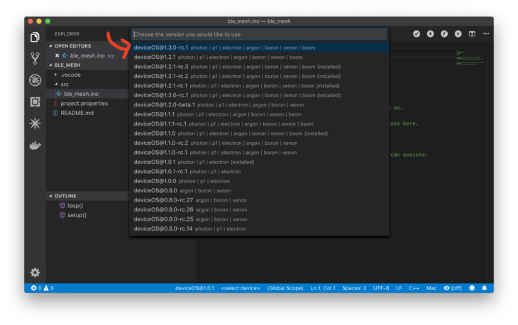Open the Docker whale icon

coord(35,145)
